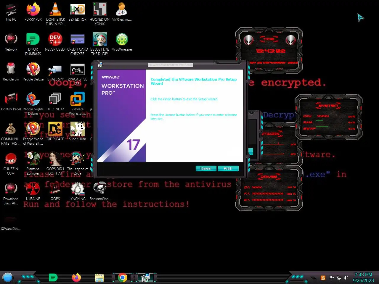This screenshot has height=284, width=379.
Task: Open Firefox from the taskbar
Action: [76, 277]
